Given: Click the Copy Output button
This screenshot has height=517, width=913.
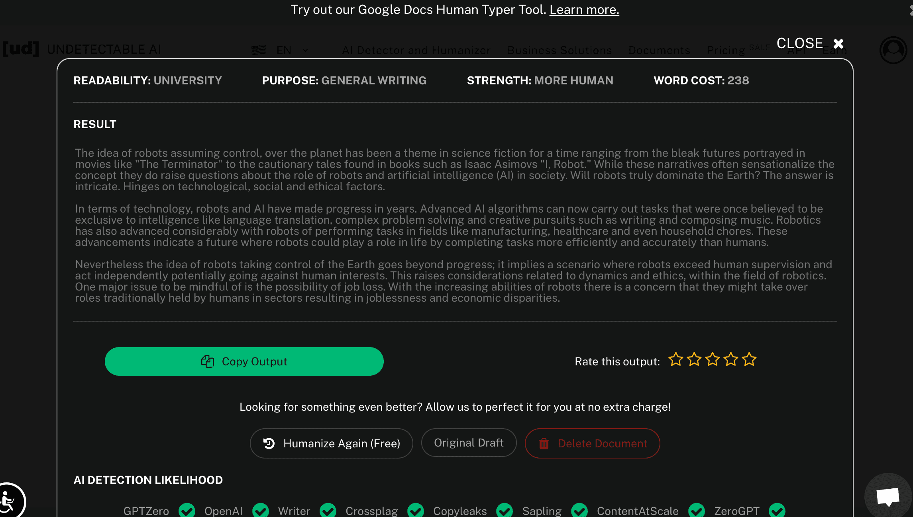Looking at the screenshot, I should click(244, 361).
